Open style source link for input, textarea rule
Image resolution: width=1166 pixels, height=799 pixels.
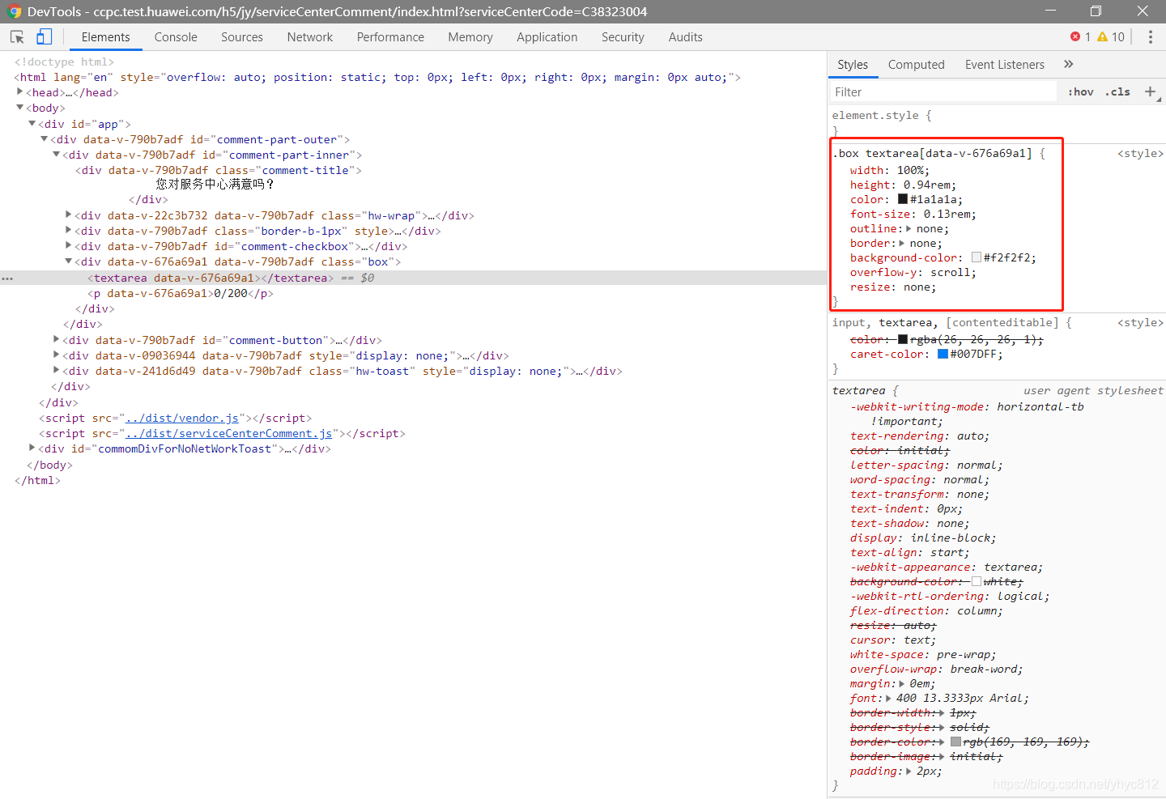(x=1140, y=322)
